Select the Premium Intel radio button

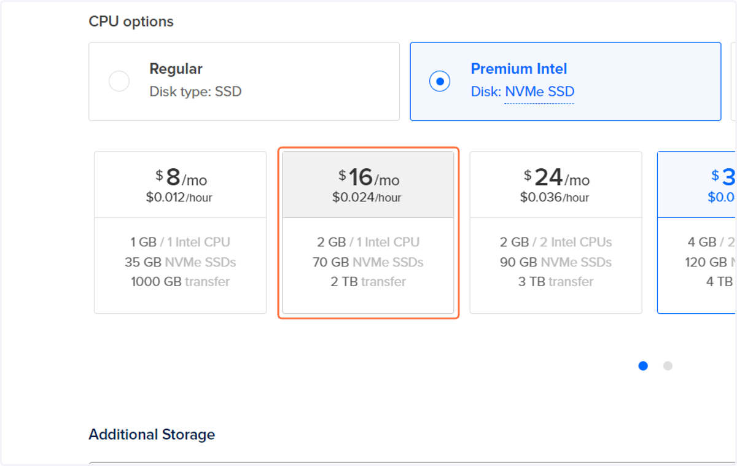(440, 81)
